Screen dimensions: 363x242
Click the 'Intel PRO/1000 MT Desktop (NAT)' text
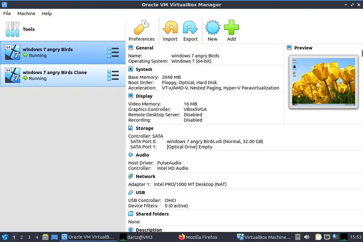point(190,184)
